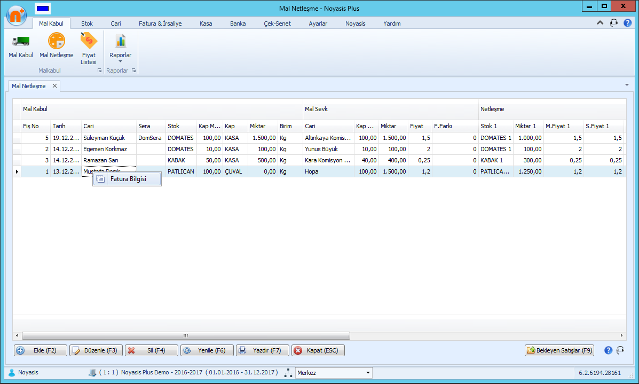The height and width of the screenshot is (384, 639).
Task: Open the Banka ribbon tab
Action: (x=238, y=23)
